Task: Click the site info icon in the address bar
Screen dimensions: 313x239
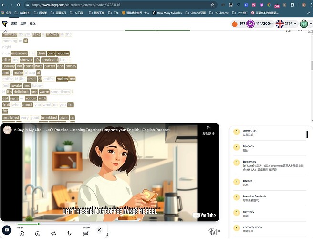Action: point(28,5)
